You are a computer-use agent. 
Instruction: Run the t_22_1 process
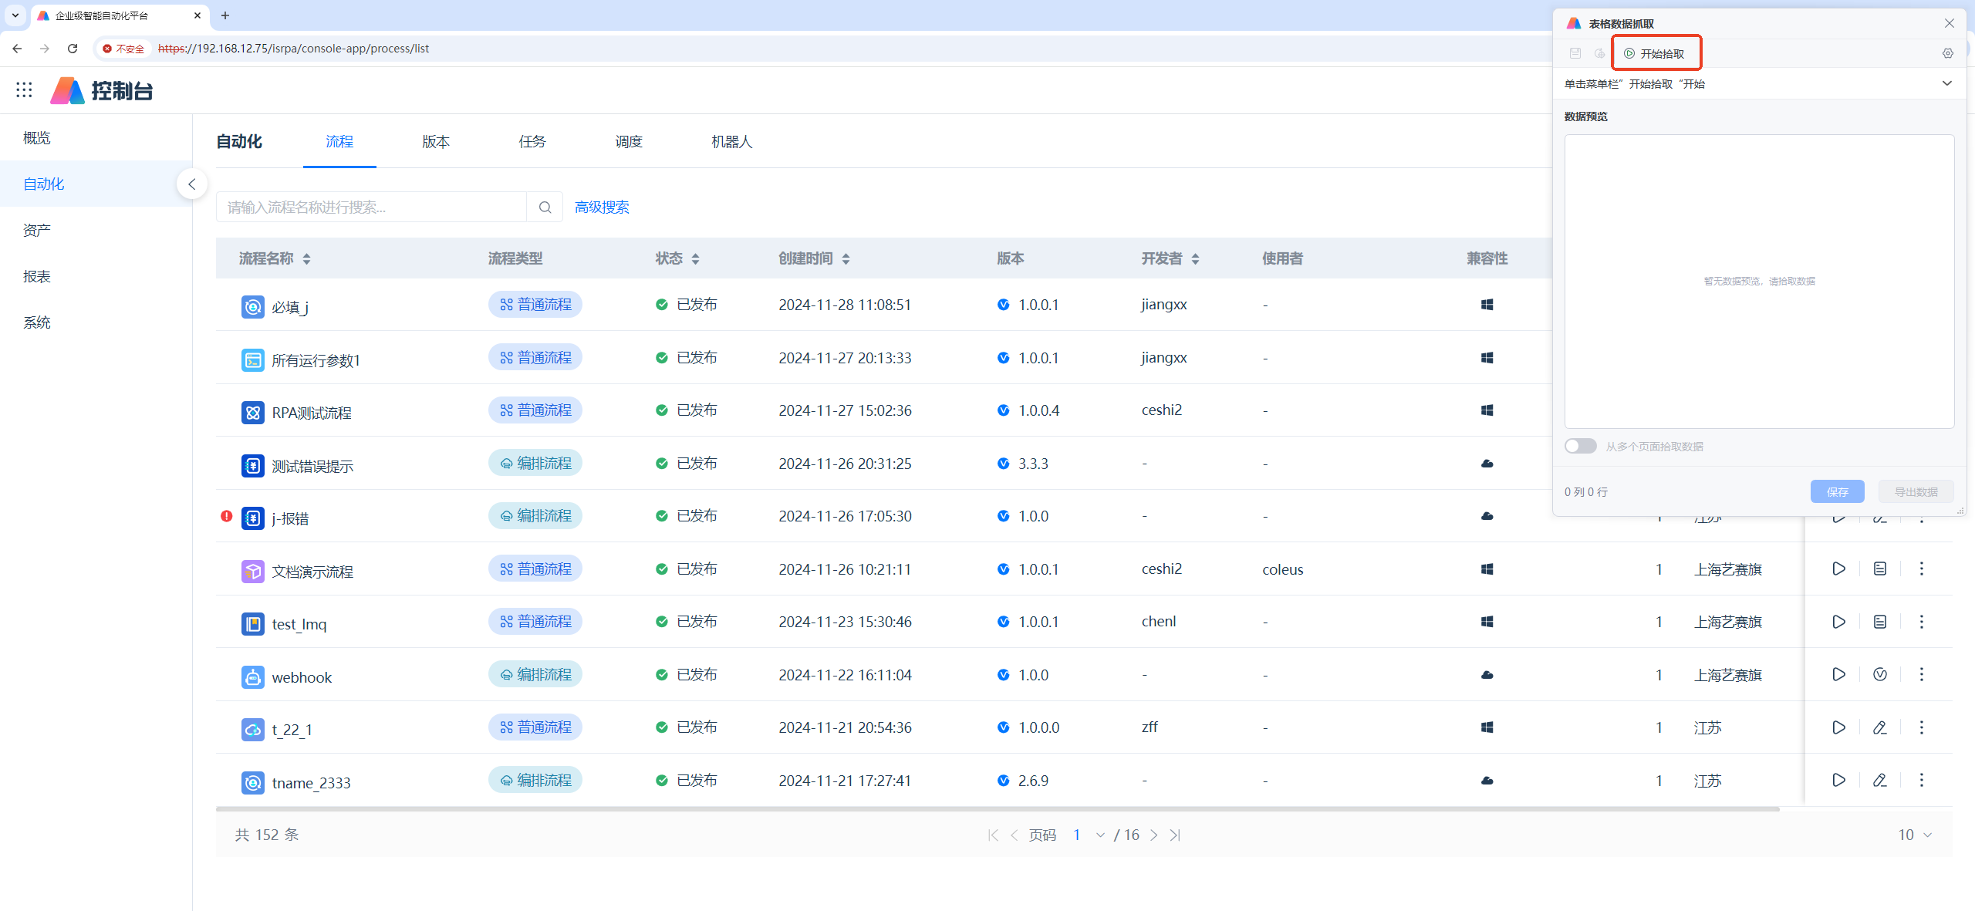tap(1839, 727)
